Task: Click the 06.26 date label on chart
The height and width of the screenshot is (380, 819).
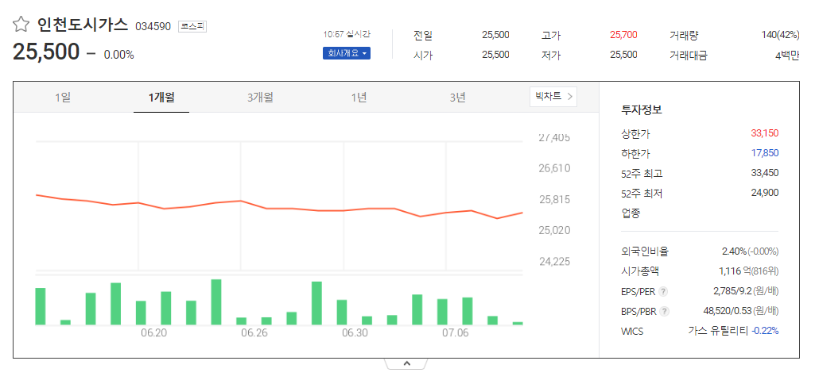Action: (254, 333)
